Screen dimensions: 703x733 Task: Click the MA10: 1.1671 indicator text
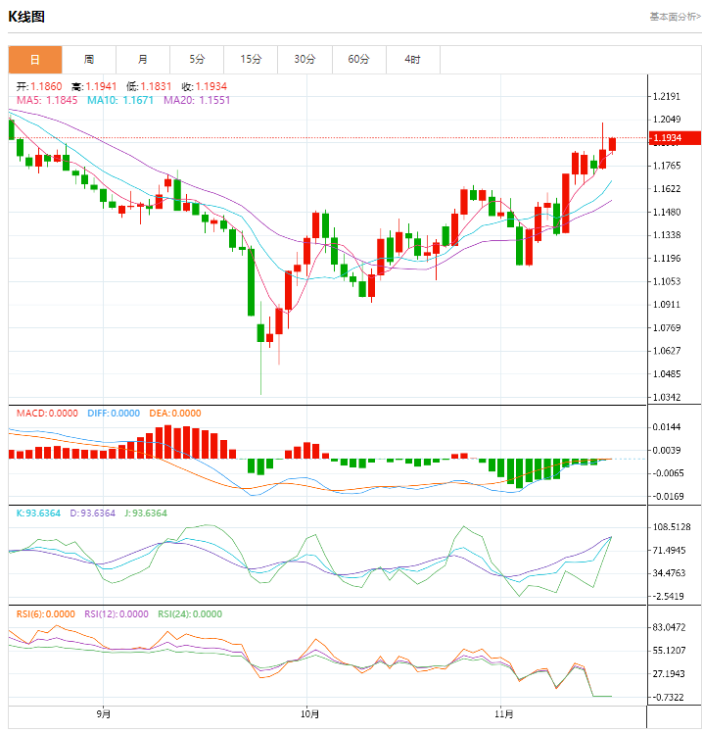click(120, 100)
